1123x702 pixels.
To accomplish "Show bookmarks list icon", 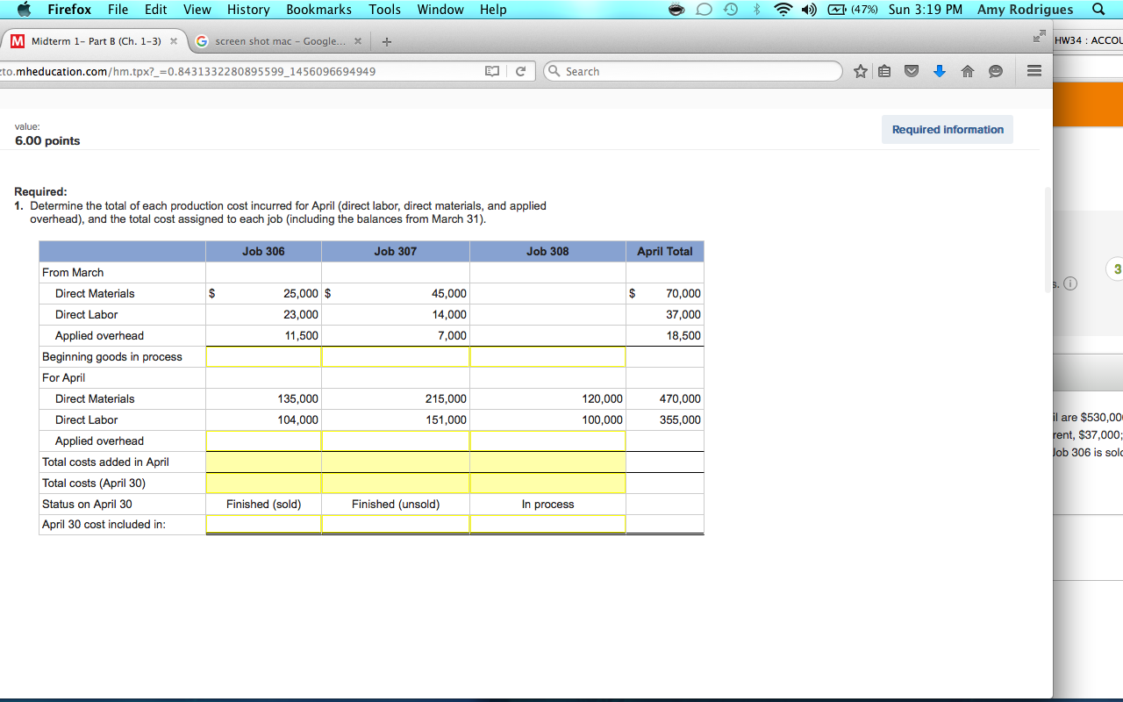I will click(x=884, y=71).
